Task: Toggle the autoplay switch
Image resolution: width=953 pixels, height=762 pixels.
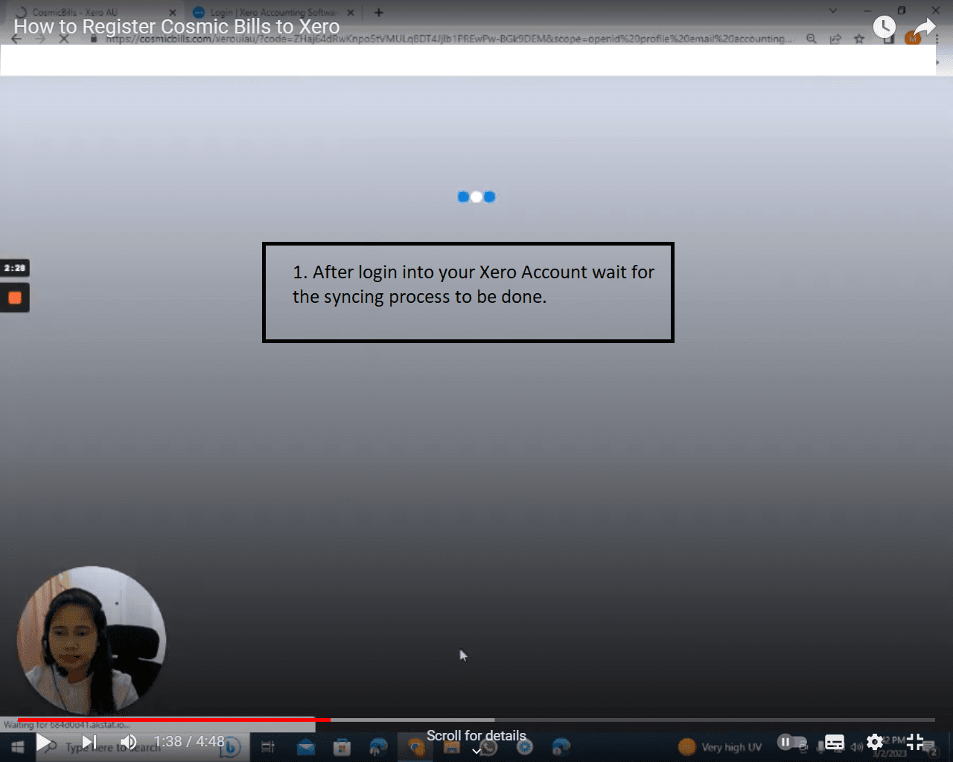Action: (x=791, y=742)
